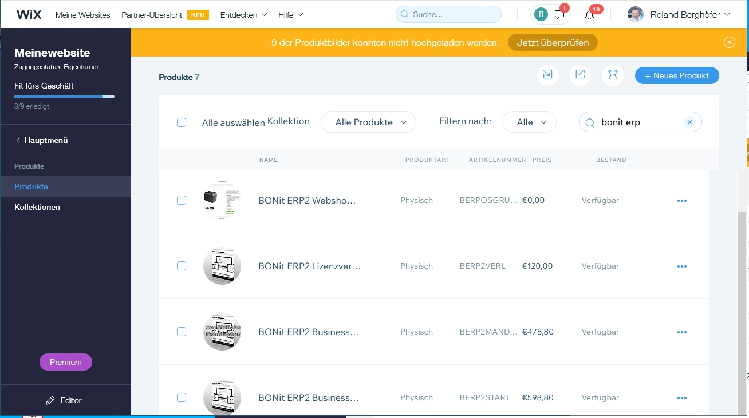Viewport: 749px width, 418px height.
Task: Click the €120,00 price cell
Action: pos(538,266)
